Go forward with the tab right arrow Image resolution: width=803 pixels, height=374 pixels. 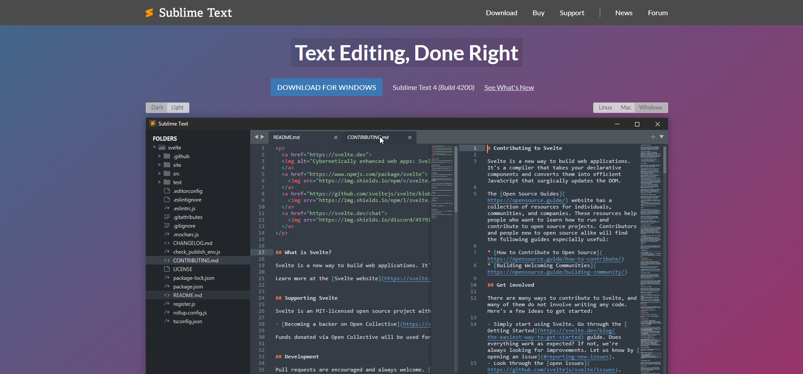pos(262,137)
